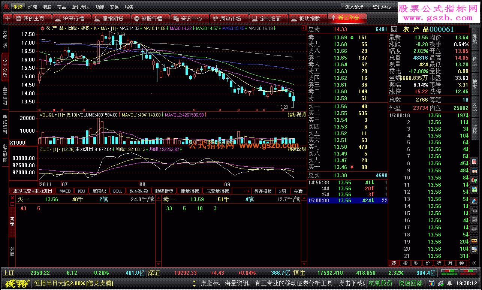This screenshot has width=482, height=290.
Task: Open the 资讯中心 workspace tab
Action: [x=190, y=18]
